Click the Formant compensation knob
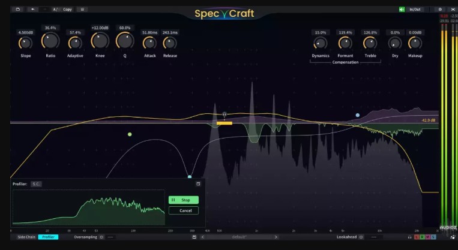Image resolution: width=458 pixels, height=250 pixels. pyautogui.click(x=345, y=43)
